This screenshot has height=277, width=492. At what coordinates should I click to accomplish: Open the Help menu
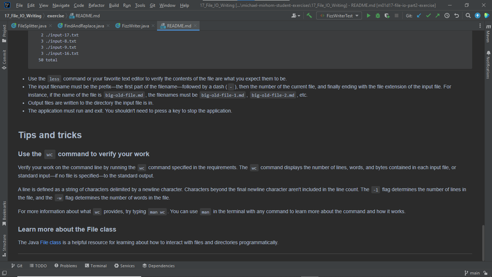tap(184, 5)
